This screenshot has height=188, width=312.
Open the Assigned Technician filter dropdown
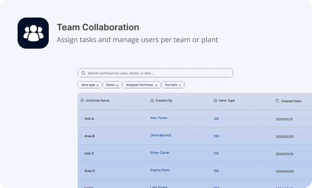coord(141,85)
